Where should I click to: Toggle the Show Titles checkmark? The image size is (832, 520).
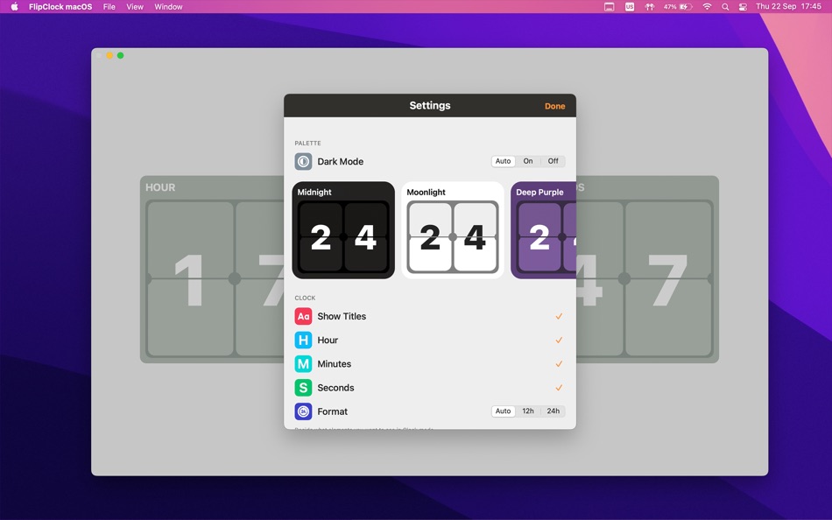[x=559, y=316]
